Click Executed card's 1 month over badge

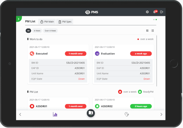pos(76,54)
